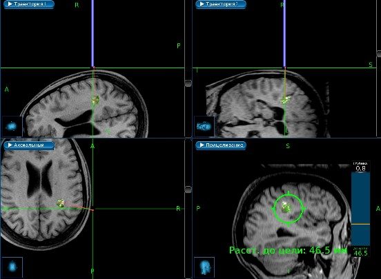Click the blue 3D orientation thumbnail in Trajectory 1 view

click(12, 126)
